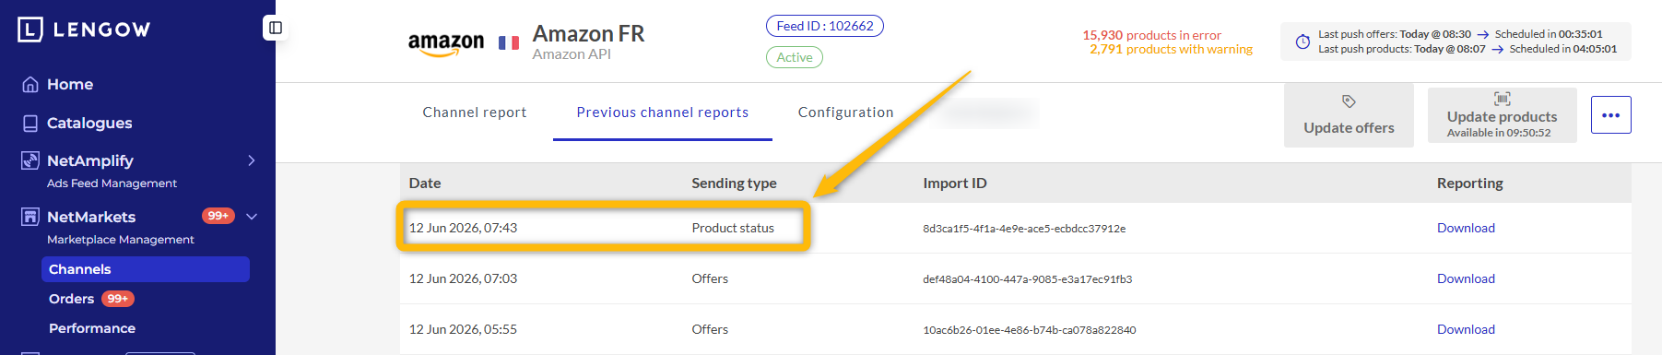The height and width of the screenshot is (355, 1662).
Task: Click the Amazon FR title
Action: point(588,34)
